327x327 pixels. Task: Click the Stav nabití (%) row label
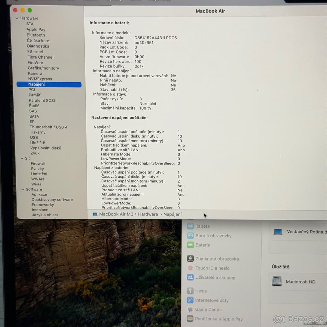click(114, 90)
